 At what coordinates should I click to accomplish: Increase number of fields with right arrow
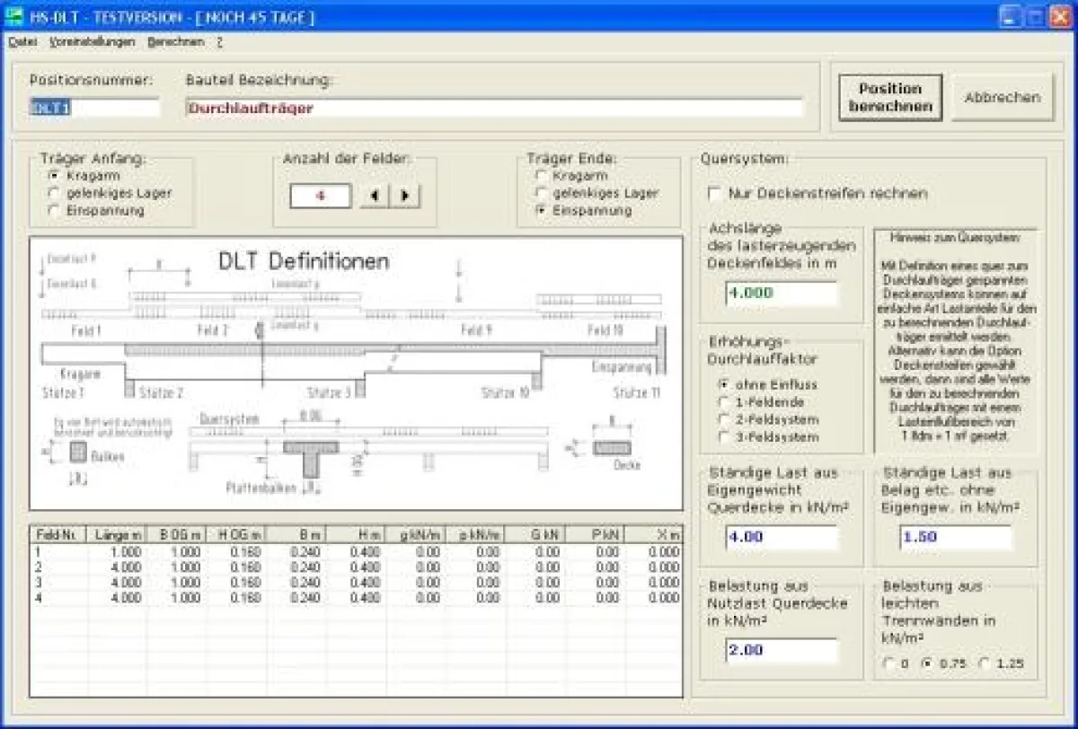coord(405,195)
